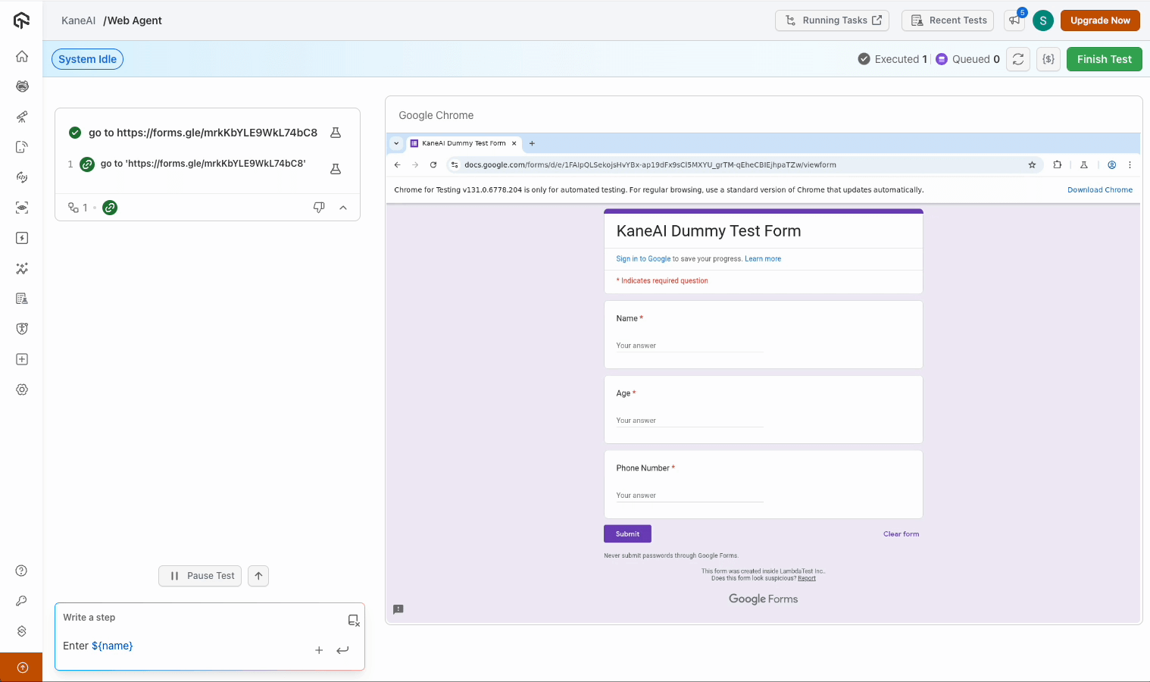Screen dimensions: 1150x682
Task: Open the Running Tasks button
Action: click(x=832, y=20)
